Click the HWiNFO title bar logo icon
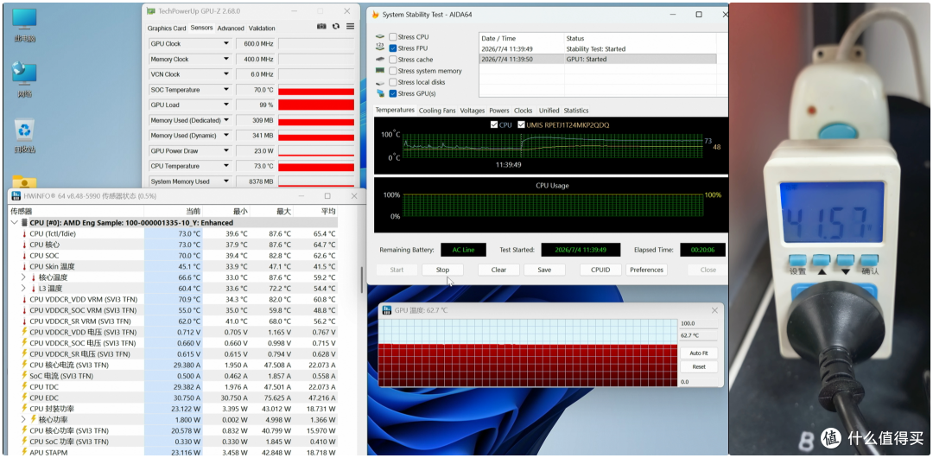Viewport: 933px width, 458px height. (x=15, y=196)
